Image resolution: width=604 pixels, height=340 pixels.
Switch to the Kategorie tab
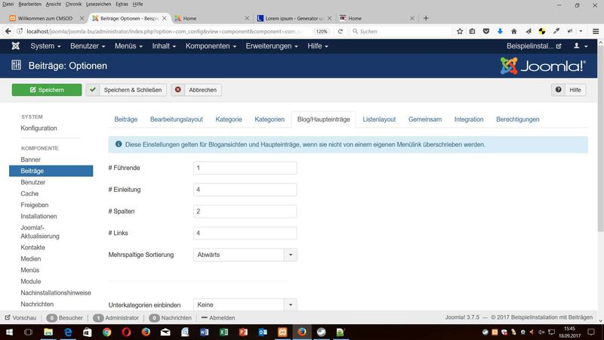pyautogui.click(x=229, y=119)
